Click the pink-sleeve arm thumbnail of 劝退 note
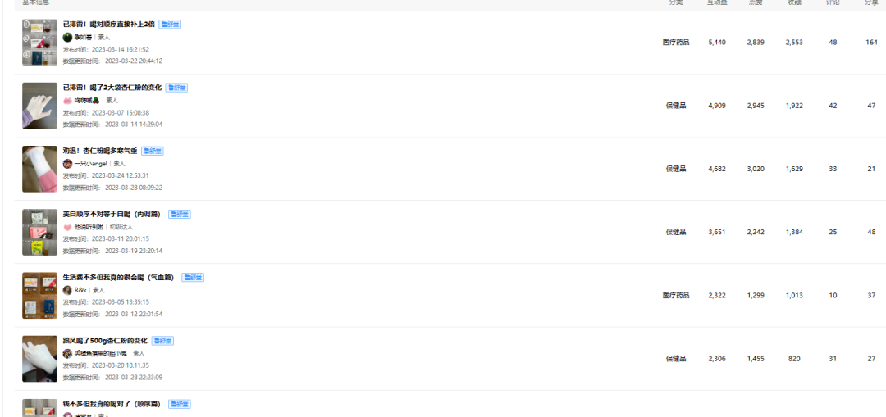The height and width of the screenshot is (417, 886). (39, 170)
